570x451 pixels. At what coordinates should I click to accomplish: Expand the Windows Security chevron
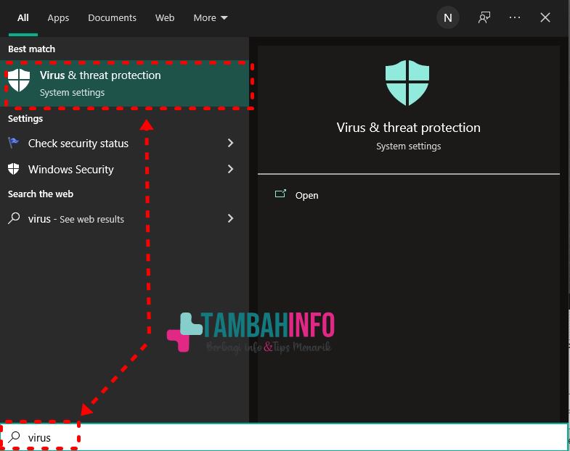230,169
